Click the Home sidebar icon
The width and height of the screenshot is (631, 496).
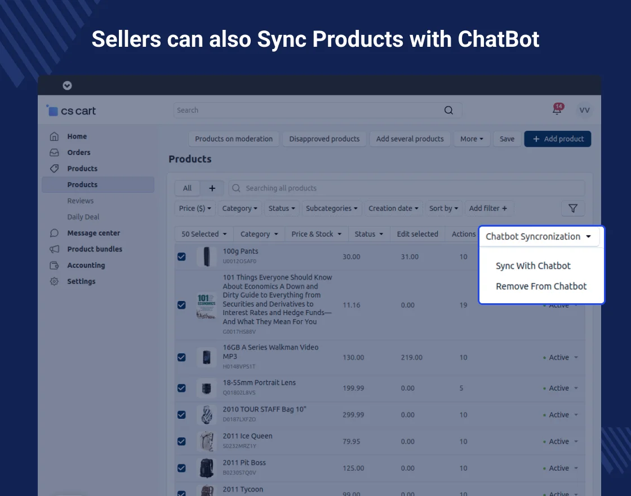tap(54, 136)
